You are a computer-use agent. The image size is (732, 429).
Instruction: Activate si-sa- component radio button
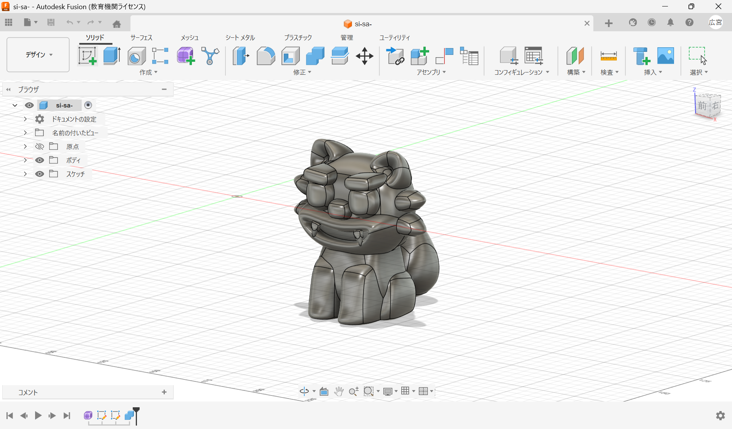tap(88, 105)
